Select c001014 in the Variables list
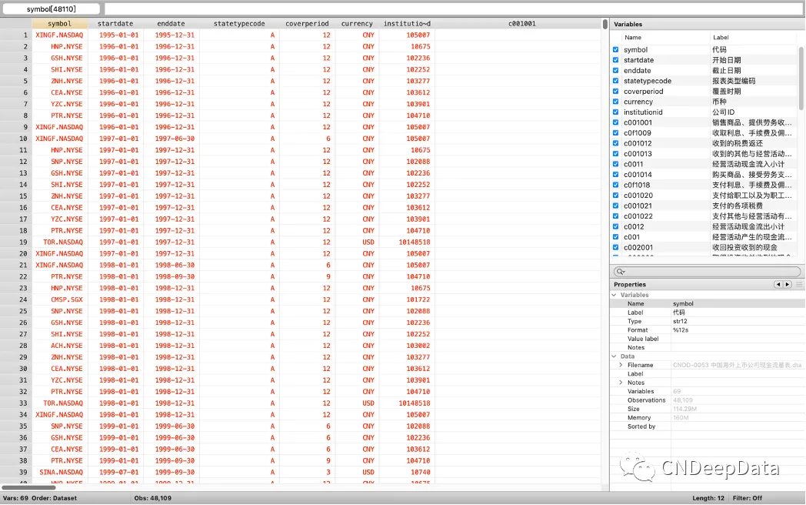Viewport: 806px width, 505px height. point(638,175)
